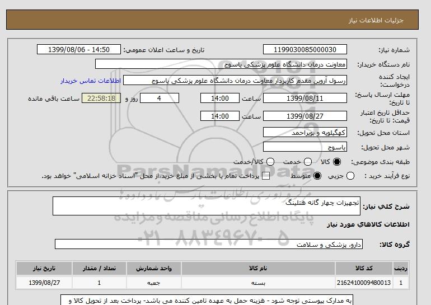
Task: Choose the جزیی purchase process option
Action: click(350, 176)
